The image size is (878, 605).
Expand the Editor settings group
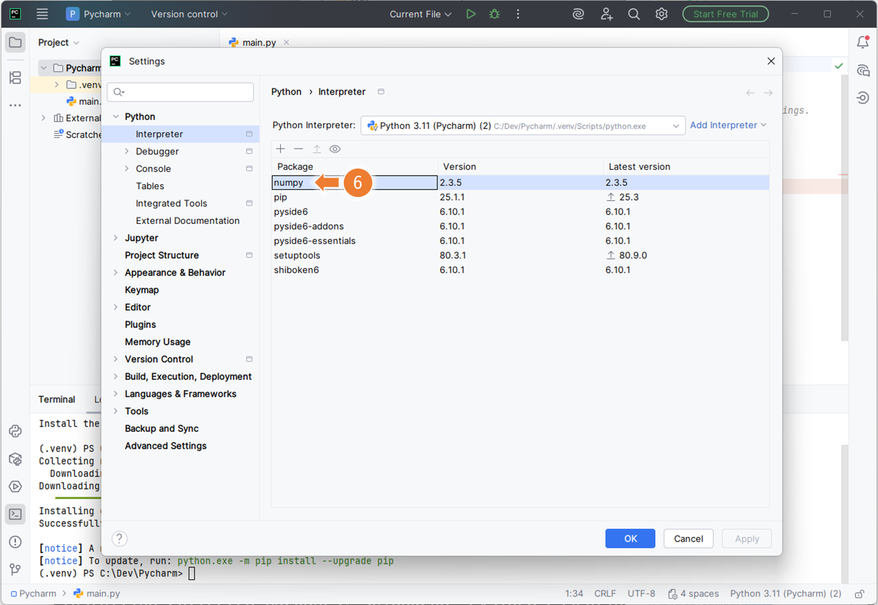(116, 307)
